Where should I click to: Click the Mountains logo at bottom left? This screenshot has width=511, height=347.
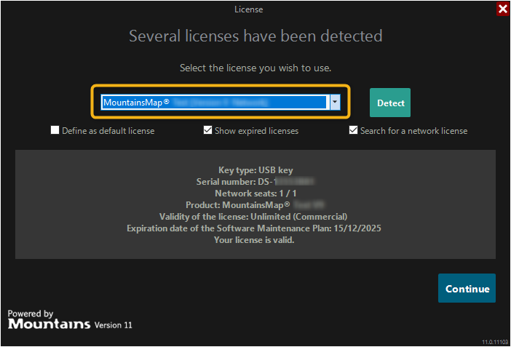49,324
